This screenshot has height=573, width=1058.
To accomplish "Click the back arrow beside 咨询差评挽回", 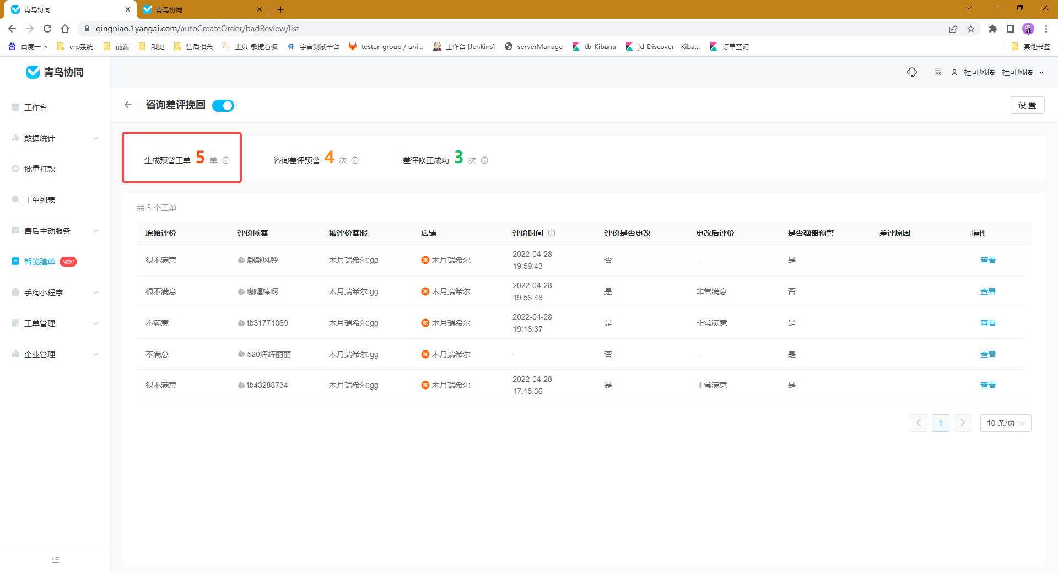I will click(x=128, y=105).
